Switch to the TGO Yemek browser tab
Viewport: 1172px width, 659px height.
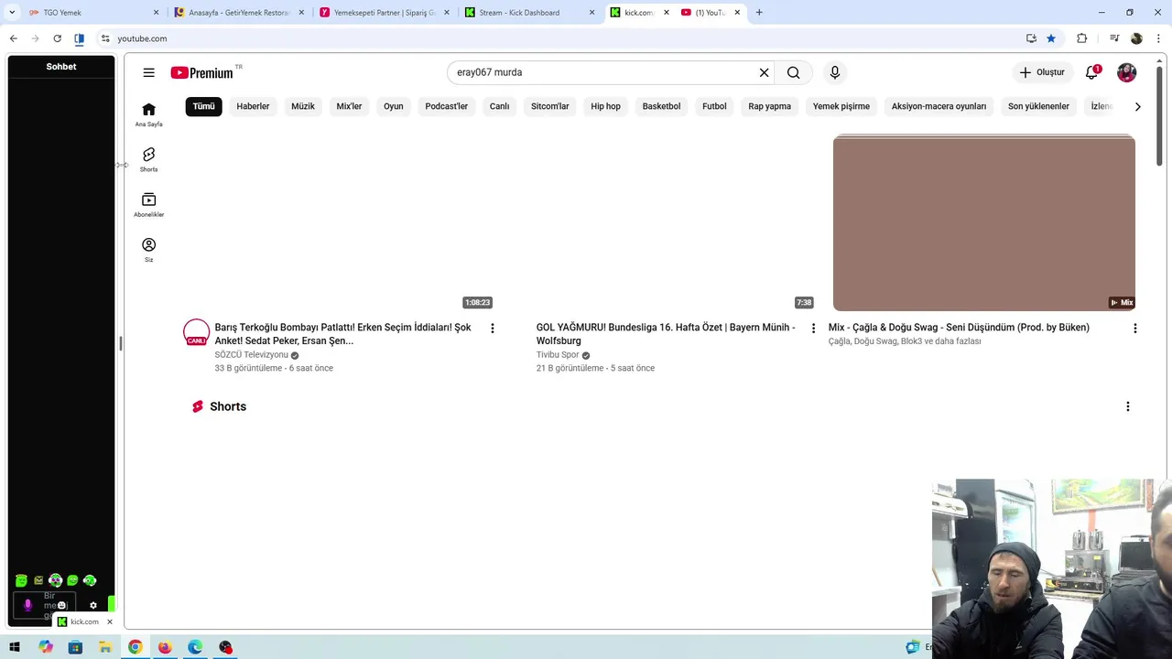(x=92, y=13)
